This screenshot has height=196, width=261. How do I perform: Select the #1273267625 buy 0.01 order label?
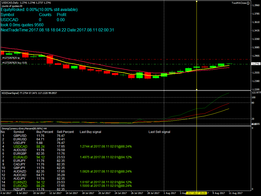click(x=15, y=63)
